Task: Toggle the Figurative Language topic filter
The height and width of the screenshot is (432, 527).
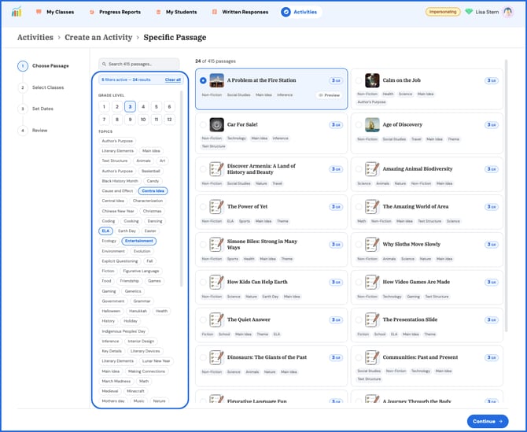Action: click(141, 271)
